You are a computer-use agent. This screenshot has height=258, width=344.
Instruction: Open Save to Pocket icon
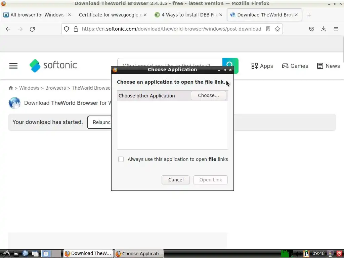[312, 29]
